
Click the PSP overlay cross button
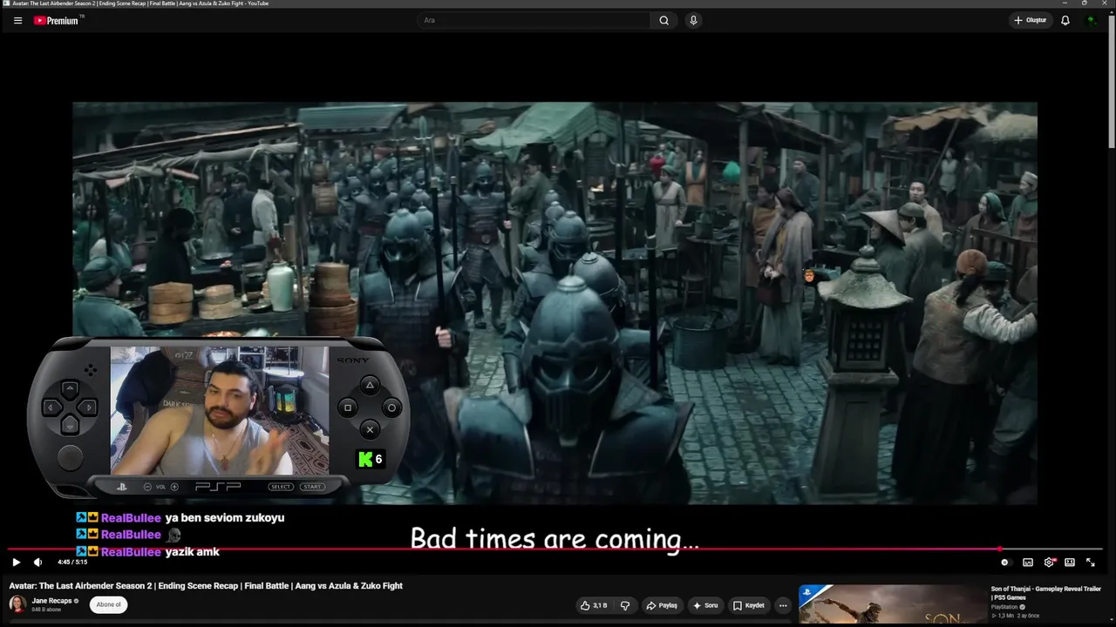coord(370,429)
